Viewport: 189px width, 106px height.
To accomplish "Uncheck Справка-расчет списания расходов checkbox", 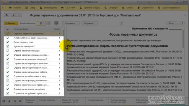I will coord(8,59).
